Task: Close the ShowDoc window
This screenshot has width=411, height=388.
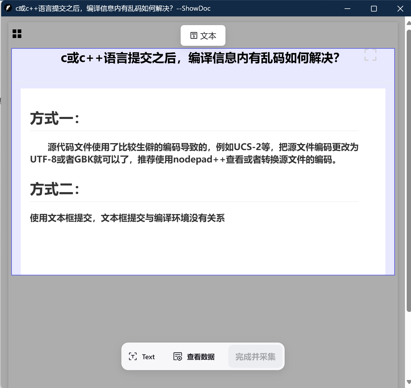Action: pyautogui.click(x=400, y=8)
